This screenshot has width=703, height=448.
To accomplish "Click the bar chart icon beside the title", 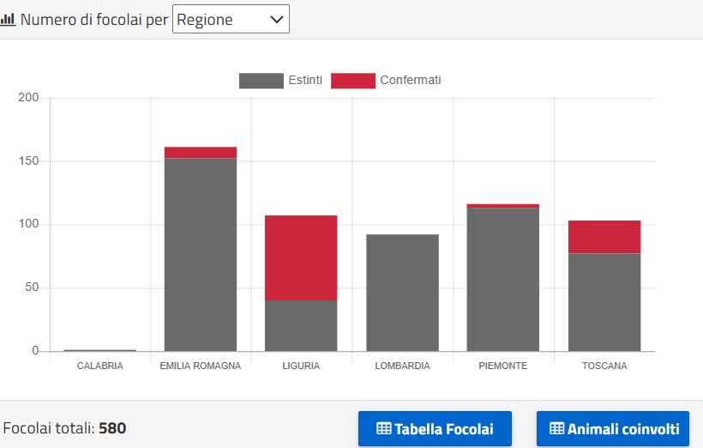I will pyautogui.click(x=8, y=19).
